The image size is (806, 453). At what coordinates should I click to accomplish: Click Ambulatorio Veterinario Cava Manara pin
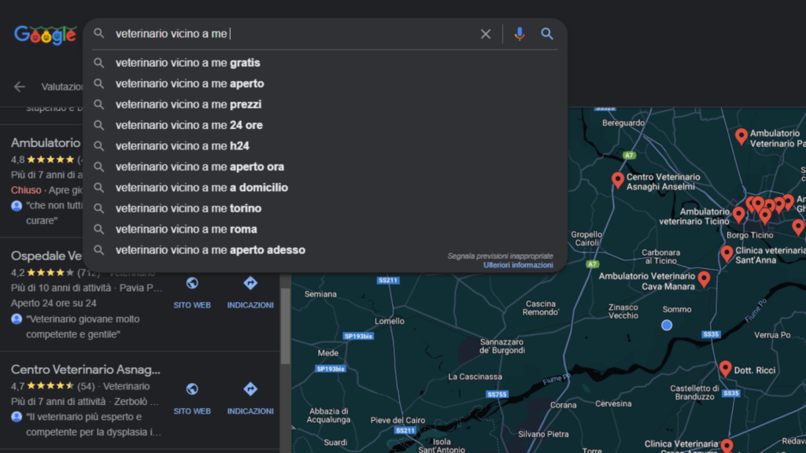[704, 278]
